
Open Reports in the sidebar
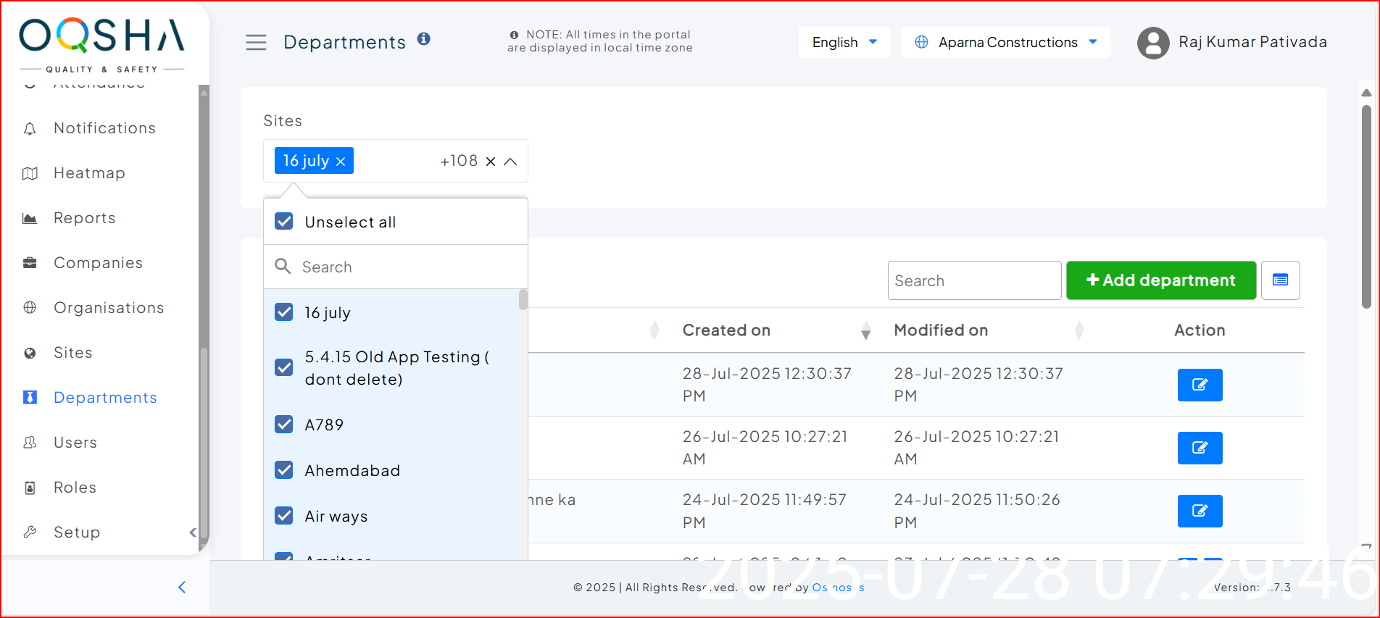coord(84,218)
